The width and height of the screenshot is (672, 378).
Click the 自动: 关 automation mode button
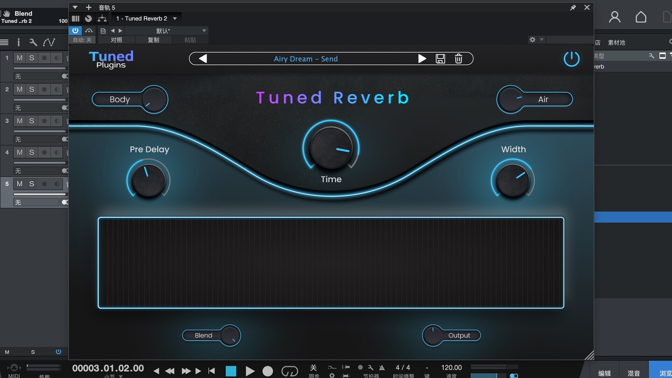point(82,40)
